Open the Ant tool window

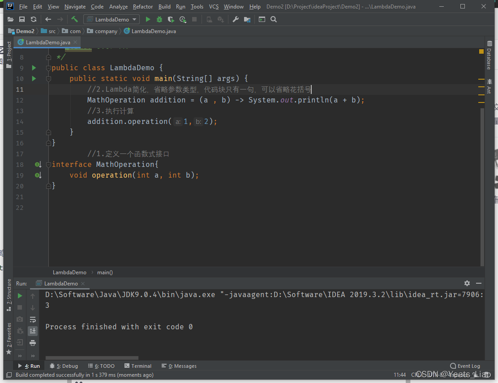489,86
